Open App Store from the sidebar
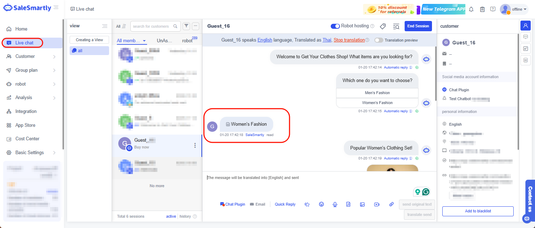Screen dimensions: 535x228 click(25, 125)
